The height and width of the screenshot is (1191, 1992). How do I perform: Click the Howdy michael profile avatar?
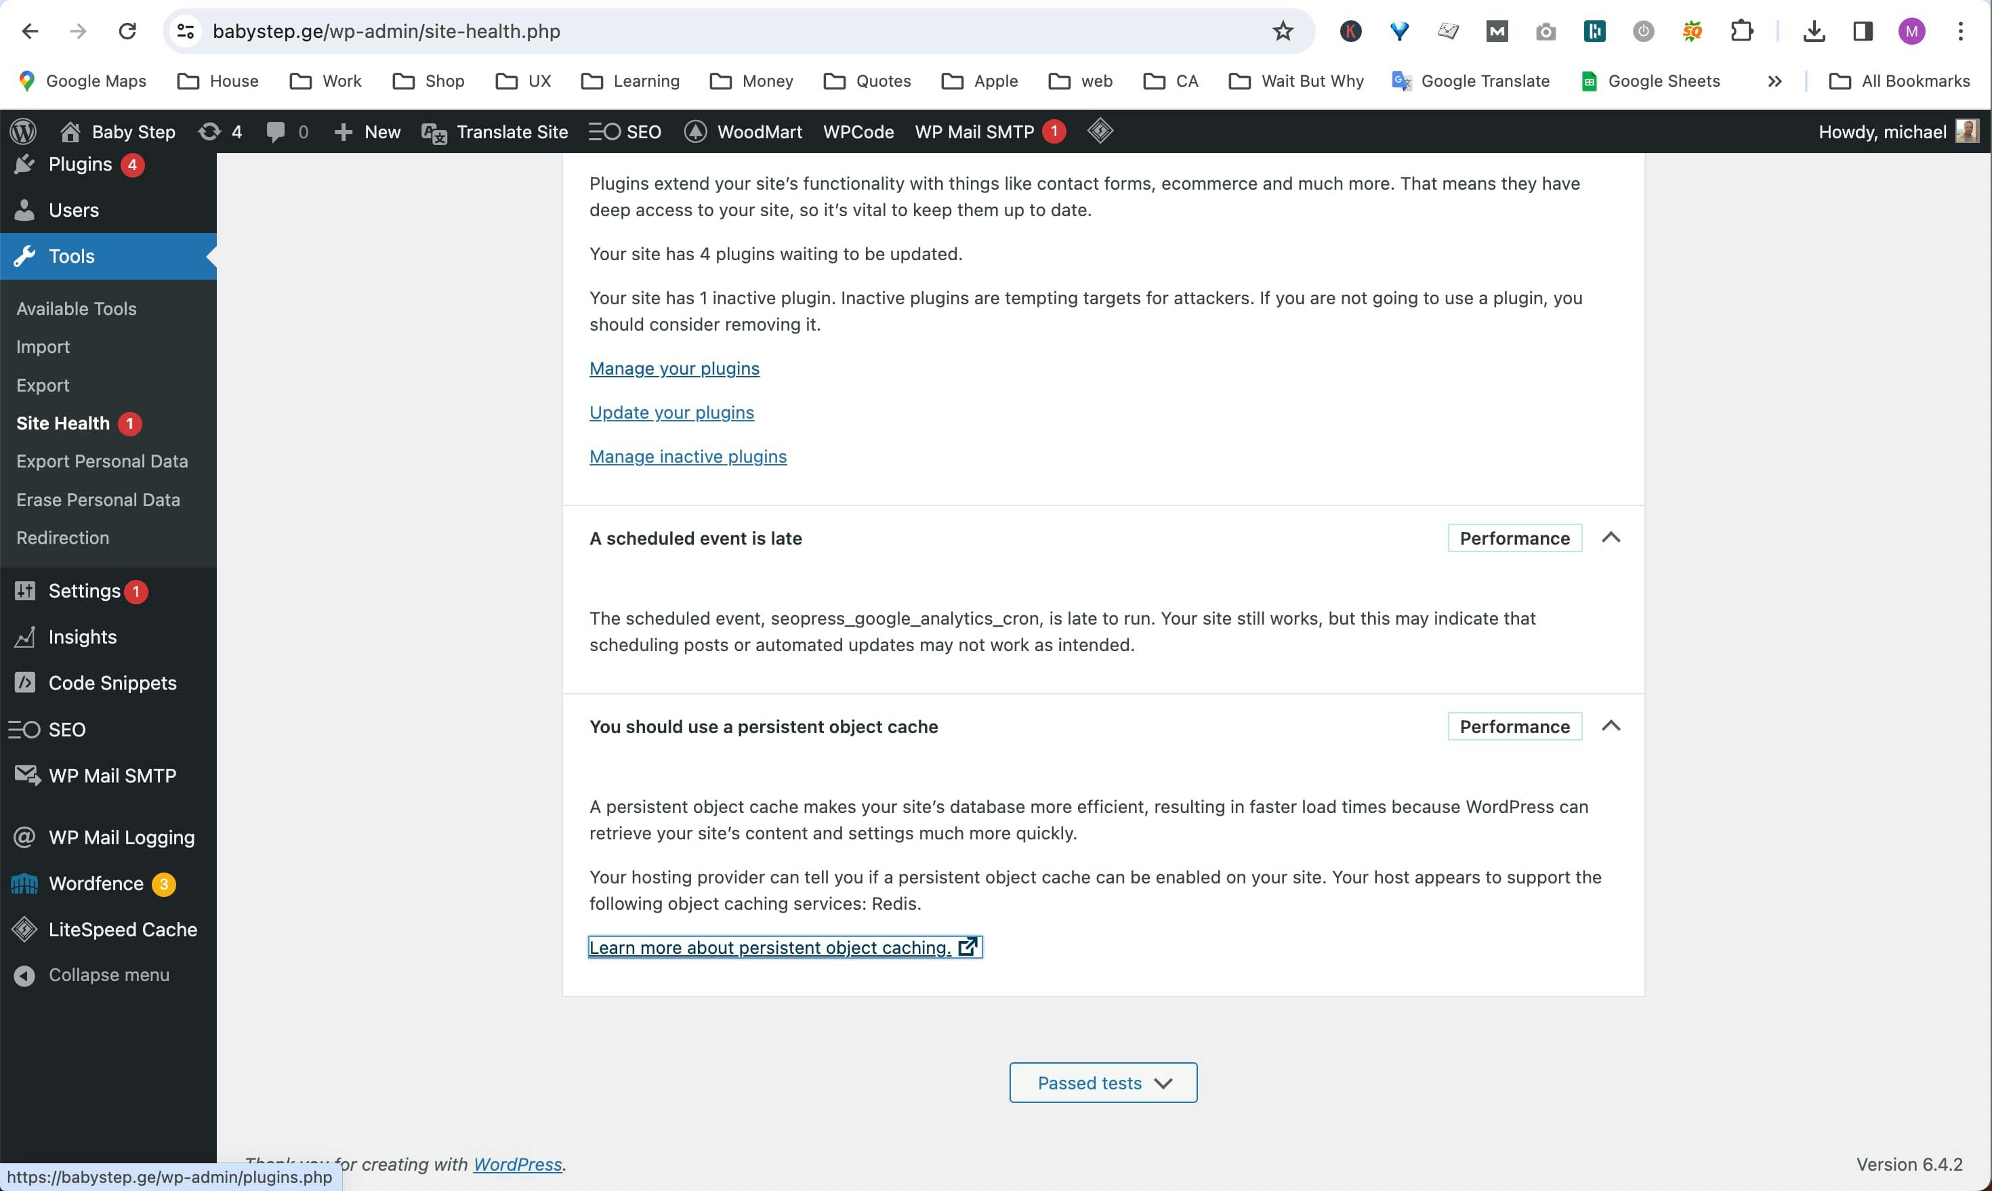[1967, 131]
